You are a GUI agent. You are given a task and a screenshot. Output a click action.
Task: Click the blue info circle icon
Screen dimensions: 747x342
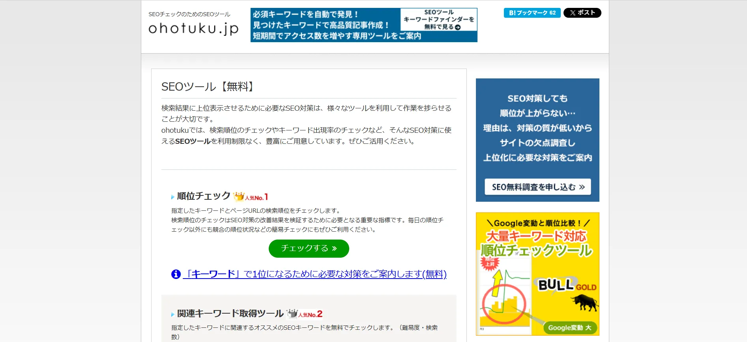176,274
